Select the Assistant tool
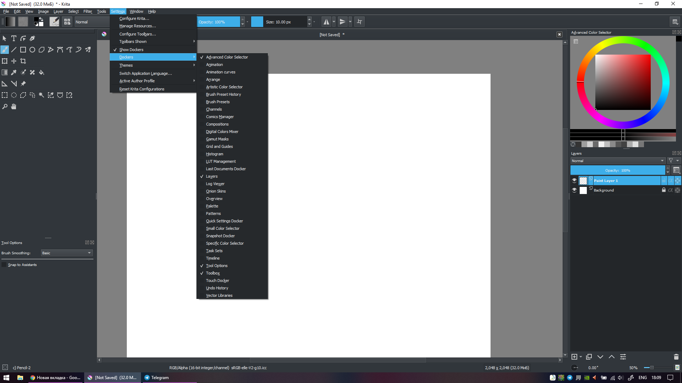This screenshot has width=682, height=383. [5, 84]
